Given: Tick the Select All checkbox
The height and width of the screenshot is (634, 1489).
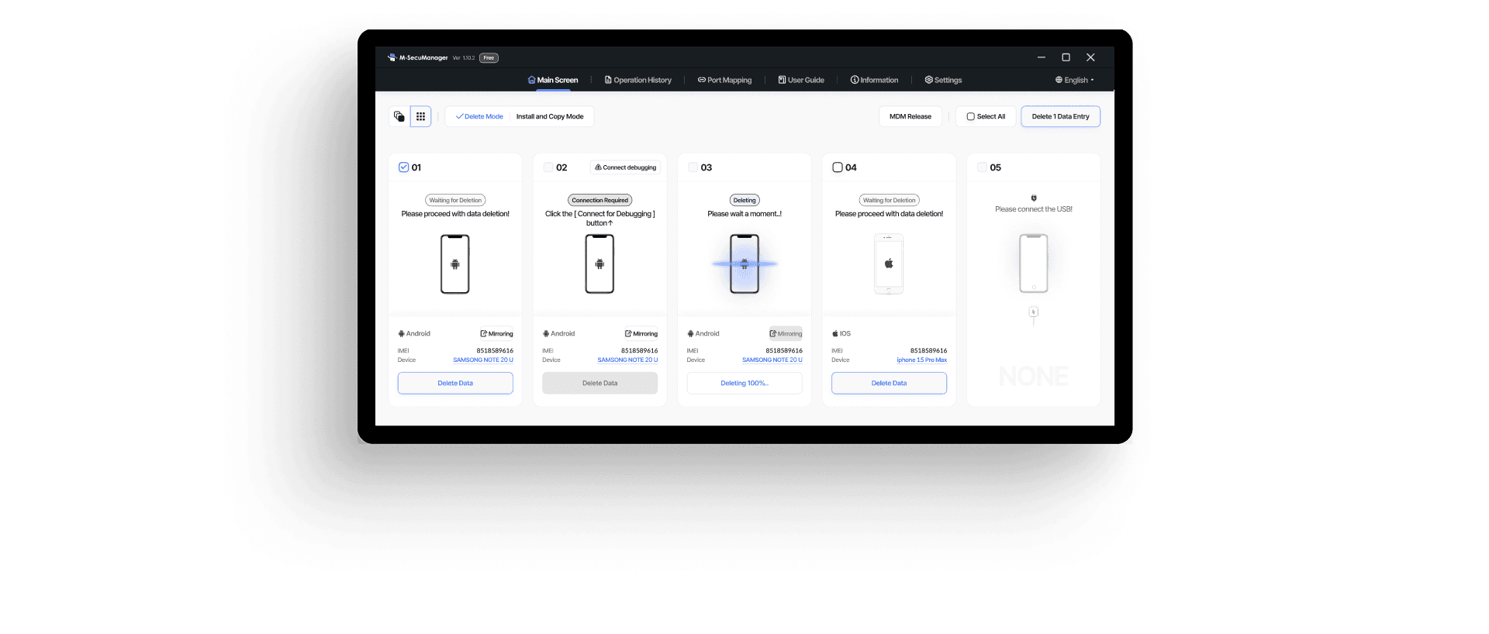Looking at the screenshot, I should click(970, 117).
